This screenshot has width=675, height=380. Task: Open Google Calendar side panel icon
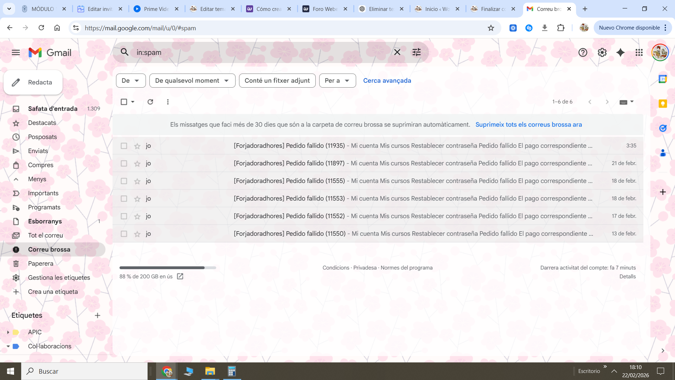click(x=663, y=79)
